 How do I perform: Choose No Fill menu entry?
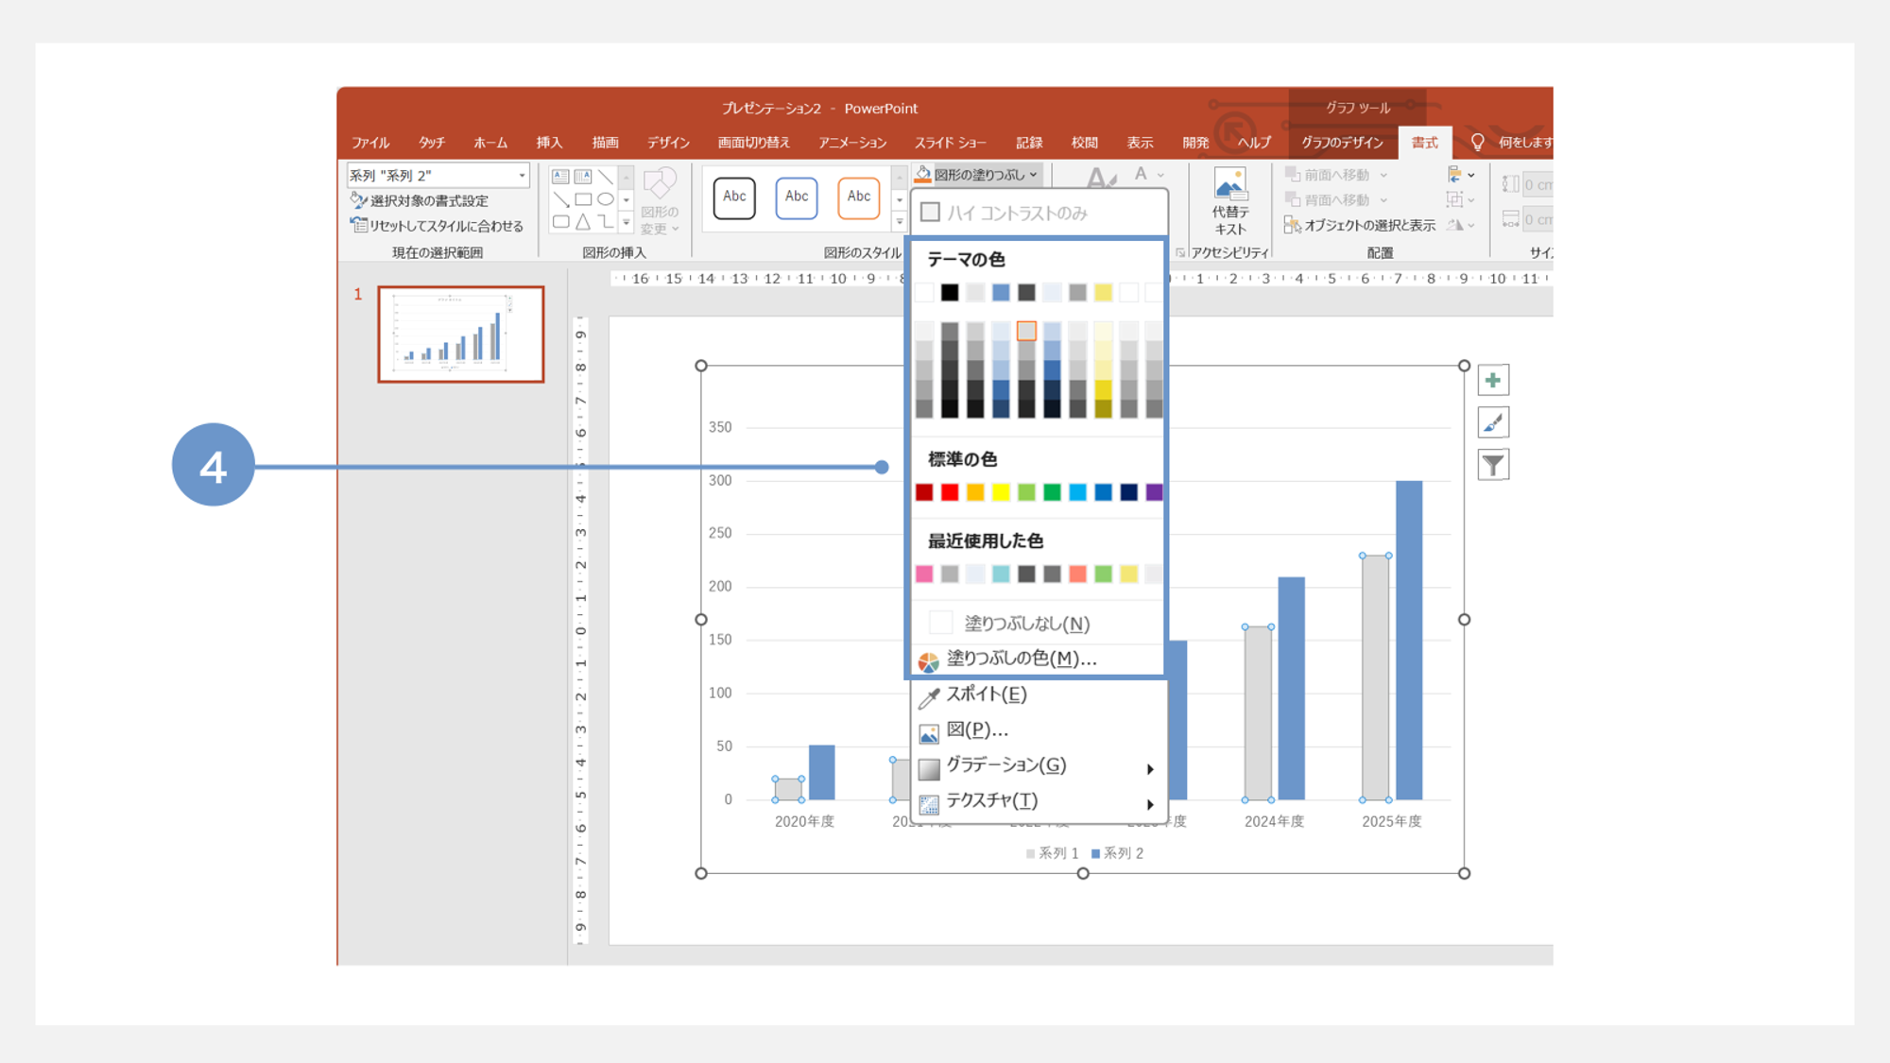pos(1038,623)
